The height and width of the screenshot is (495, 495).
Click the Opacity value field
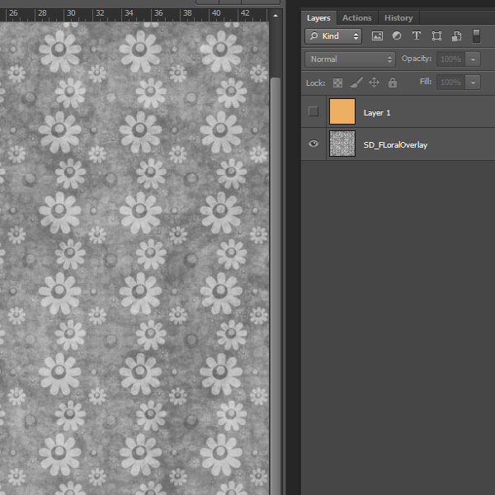click(450, 59)
